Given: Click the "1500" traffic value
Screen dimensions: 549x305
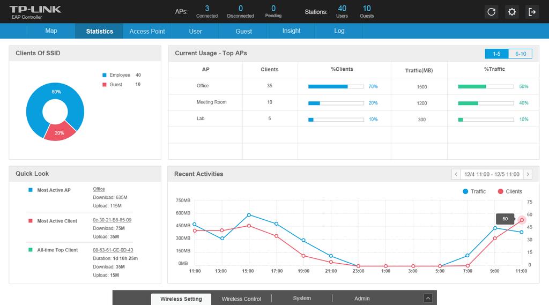Looking at the screenshot, I should pos(421,87).
